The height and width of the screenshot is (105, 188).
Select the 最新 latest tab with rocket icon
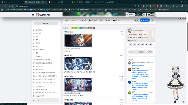click(108, 20)
